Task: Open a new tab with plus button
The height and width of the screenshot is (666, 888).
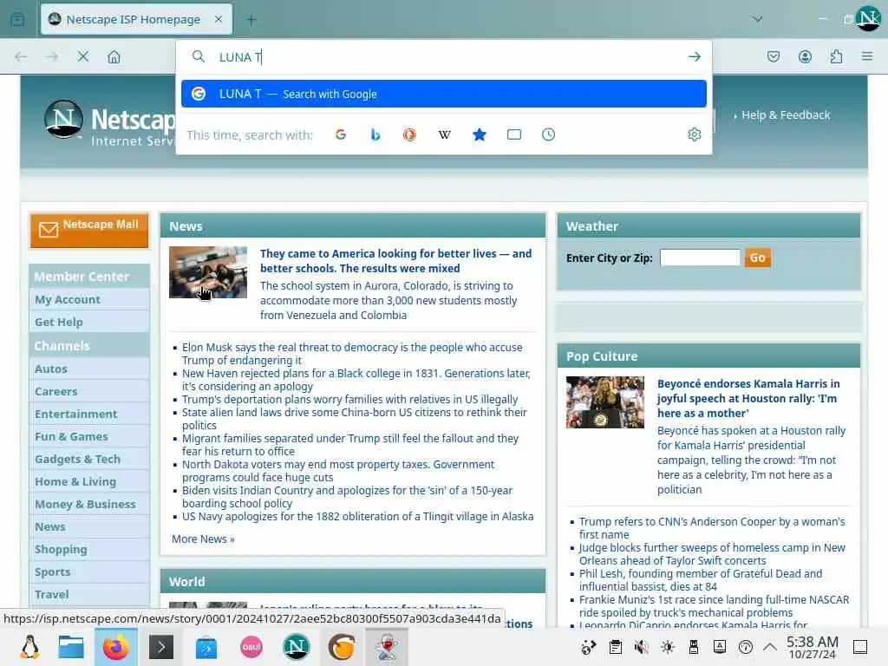Action: [x=251, y=19]
